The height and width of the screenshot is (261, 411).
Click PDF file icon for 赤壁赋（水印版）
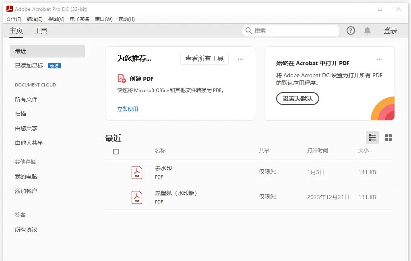pos(137,197)
